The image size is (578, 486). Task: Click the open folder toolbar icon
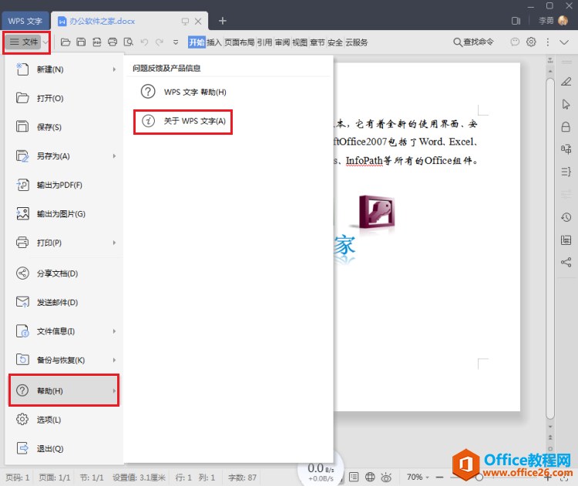66,42
